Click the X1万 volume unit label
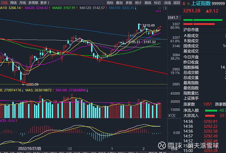Viewport: 226px width, 153px height. point(172,116)
